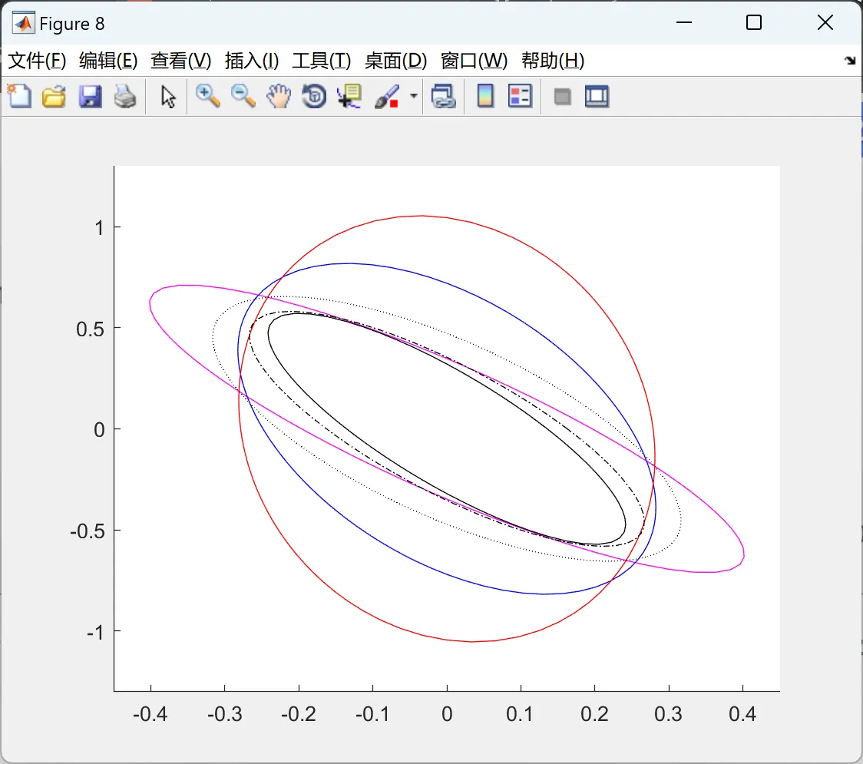
Task: Click the x-axis tick label 0.4
Action: 742,714
